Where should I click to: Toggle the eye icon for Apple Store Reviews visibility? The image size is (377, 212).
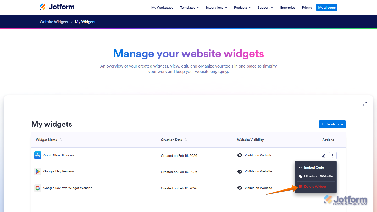(240, 155)
